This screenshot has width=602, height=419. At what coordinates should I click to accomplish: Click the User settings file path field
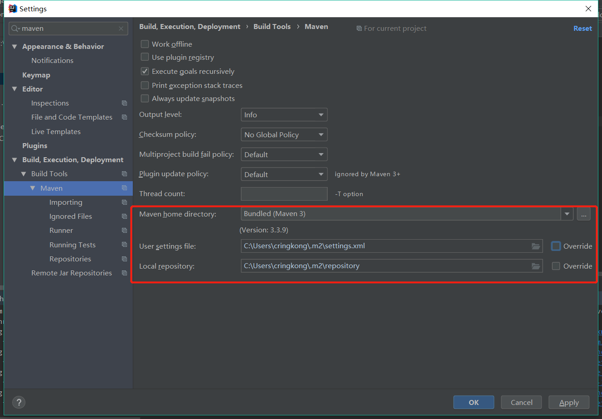[x=392, y=246]
